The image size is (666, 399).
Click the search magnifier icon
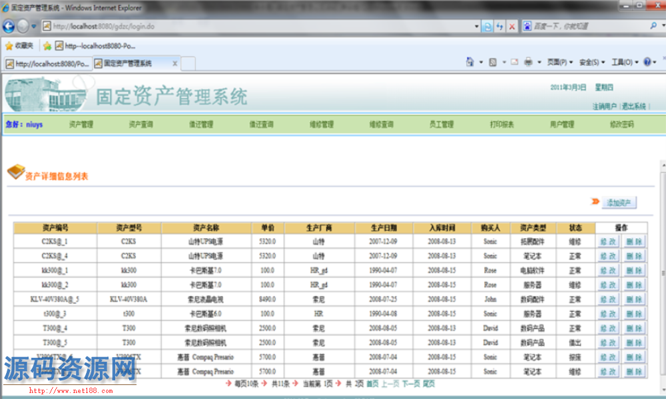(653, 26)
